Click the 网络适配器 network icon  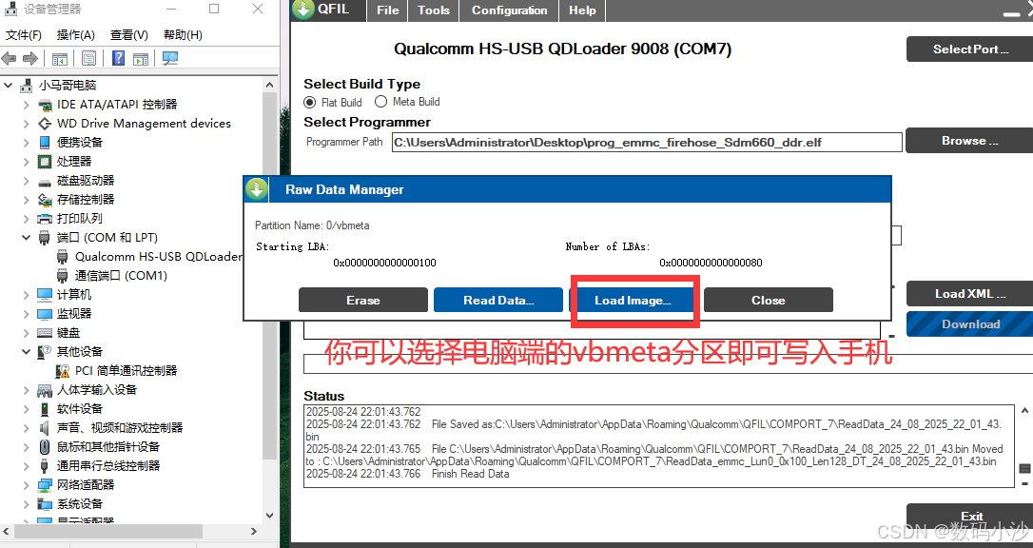[x=45, y=485]
